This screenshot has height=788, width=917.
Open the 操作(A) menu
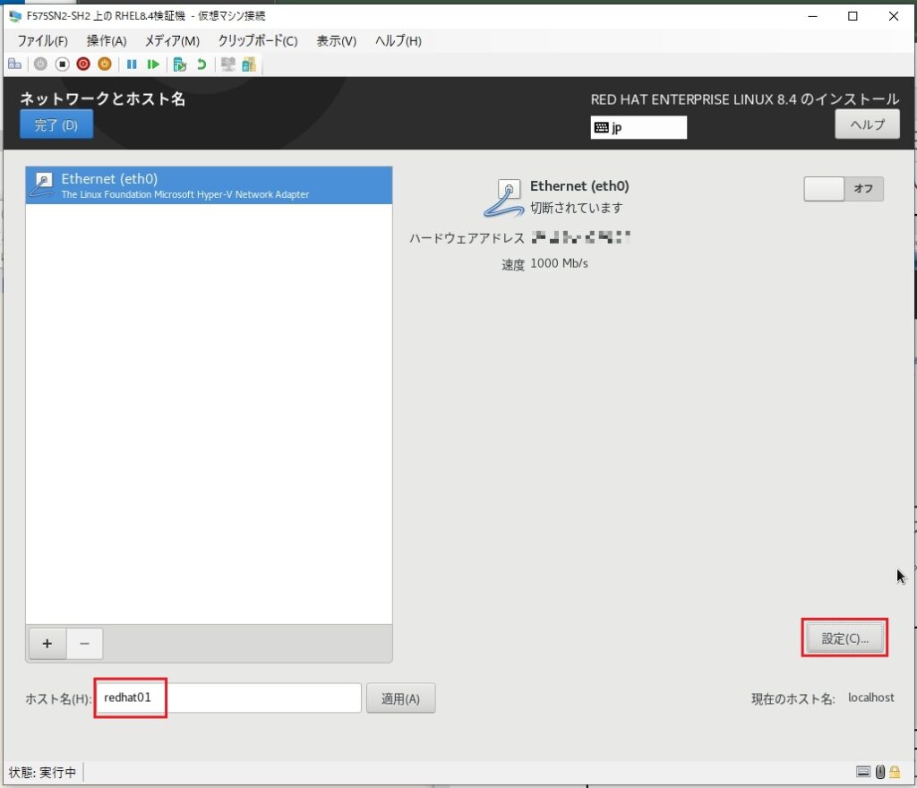pyautogui.click(x=107, y=41)
